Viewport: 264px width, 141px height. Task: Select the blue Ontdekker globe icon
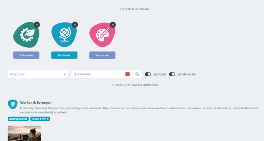pyautogui.click(x=64, y=34)
